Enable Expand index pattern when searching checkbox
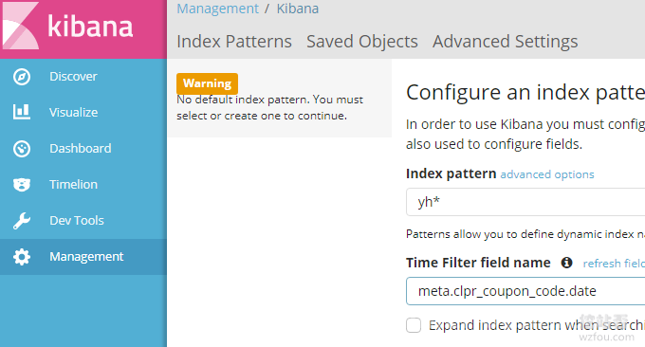 [414, 325]
